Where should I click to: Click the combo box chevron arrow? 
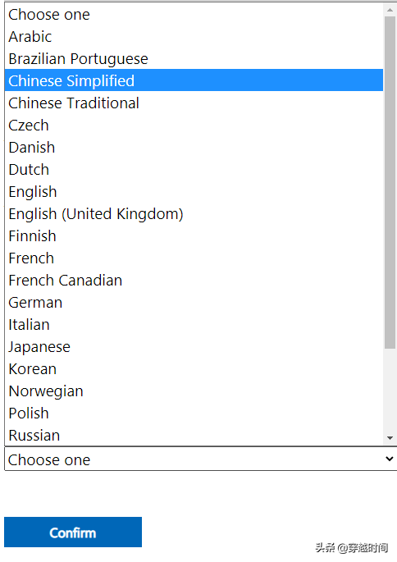[x=389, y=459]
